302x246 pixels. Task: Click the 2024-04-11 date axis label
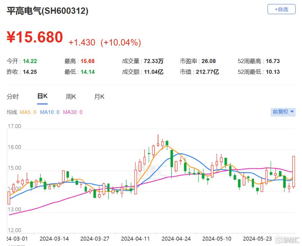coord(135,239)
